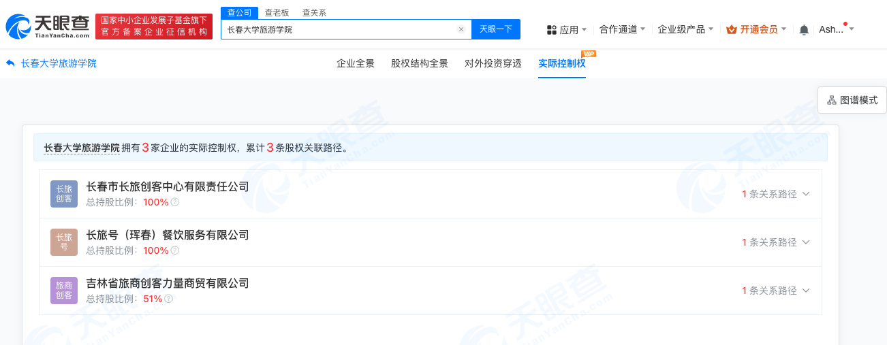Open the 合作通道 dropdown
This screenshot has width=887, height=345.
coord(623,29)
